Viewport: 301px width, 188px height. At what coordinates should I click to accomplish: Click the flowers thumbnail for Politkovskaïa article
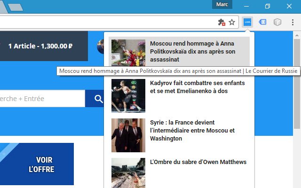128,53
